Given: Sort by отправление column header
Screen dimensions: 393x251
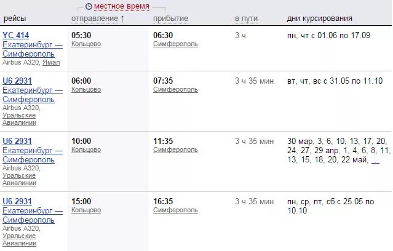Looking at the screenshot, I should 95,18.
